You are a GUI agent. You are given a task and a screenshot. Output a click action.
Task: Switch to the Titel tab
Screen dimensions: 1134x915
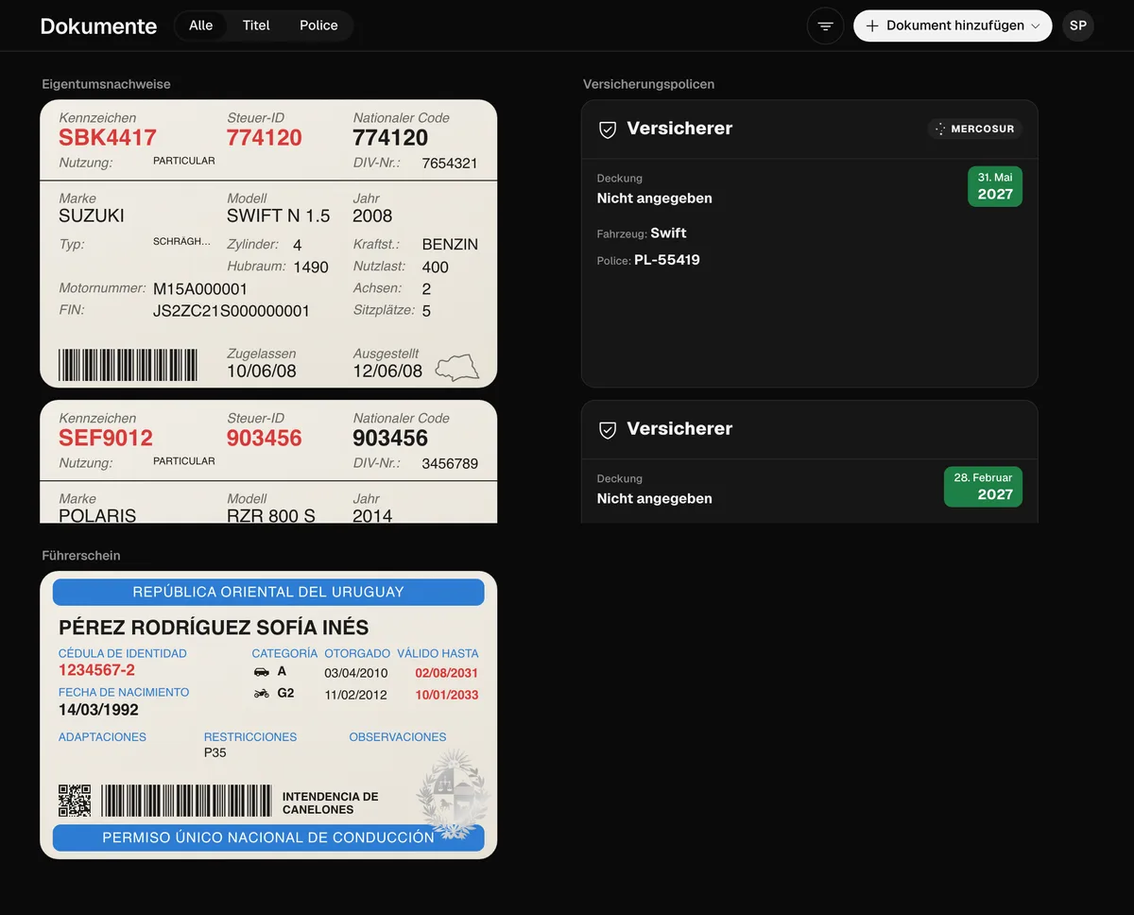coord(256,26)
